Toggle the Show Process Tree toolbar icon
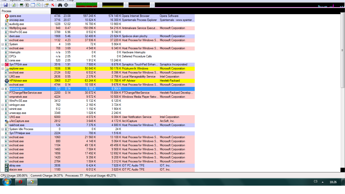Viewport: 345px width, 194px height. pos(27,5)
